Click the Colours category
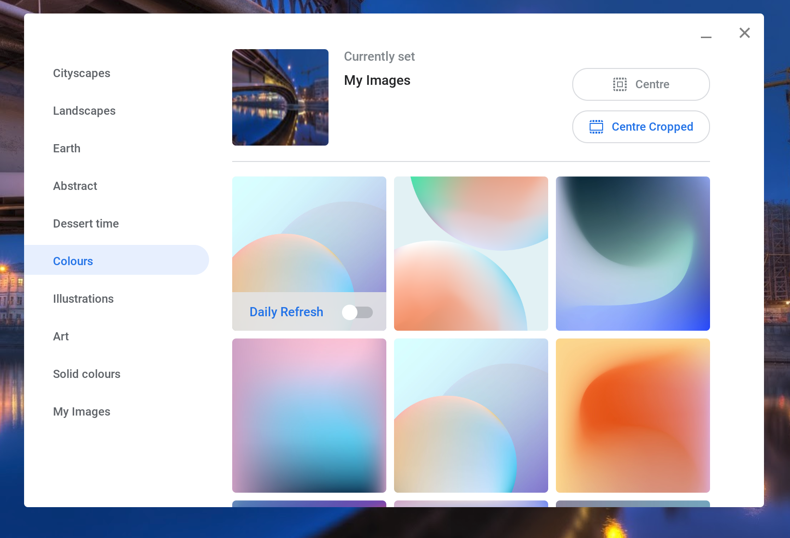The height and width of the screenshot is (538, 790). tap(73, 261)
